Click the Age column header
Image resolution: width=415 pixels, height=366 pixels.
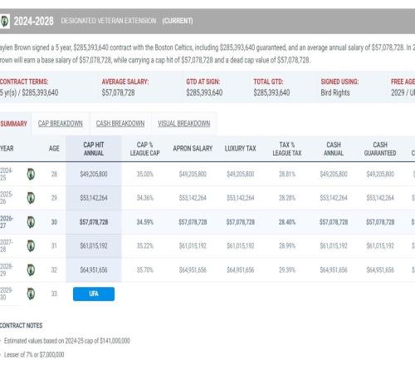(x=54, y=149)
